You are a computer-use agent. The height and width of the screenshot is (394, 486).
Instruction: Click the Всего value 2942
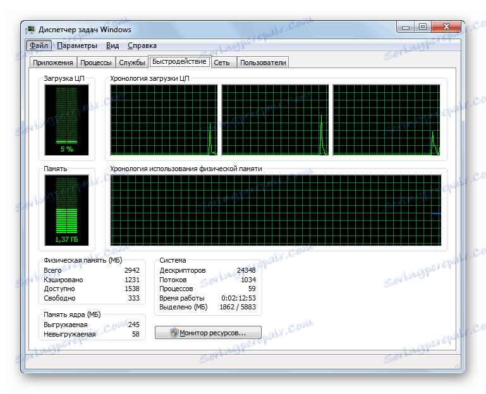(132, 270)
